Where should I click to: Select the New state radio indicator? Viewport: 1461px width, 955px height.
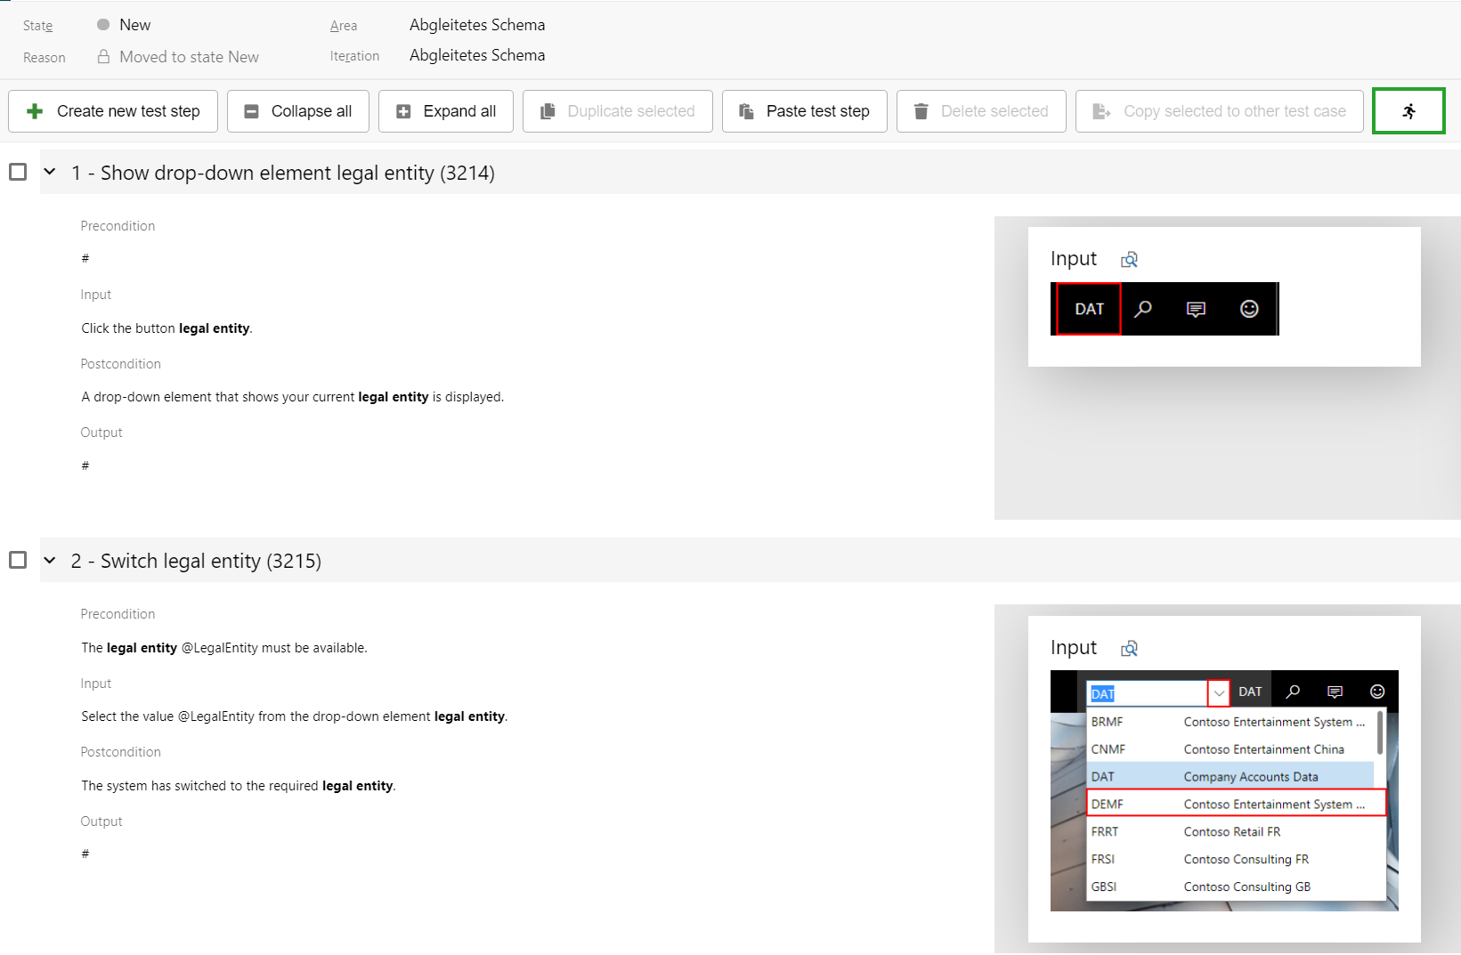pyautogui.click(x=103, y=25)
